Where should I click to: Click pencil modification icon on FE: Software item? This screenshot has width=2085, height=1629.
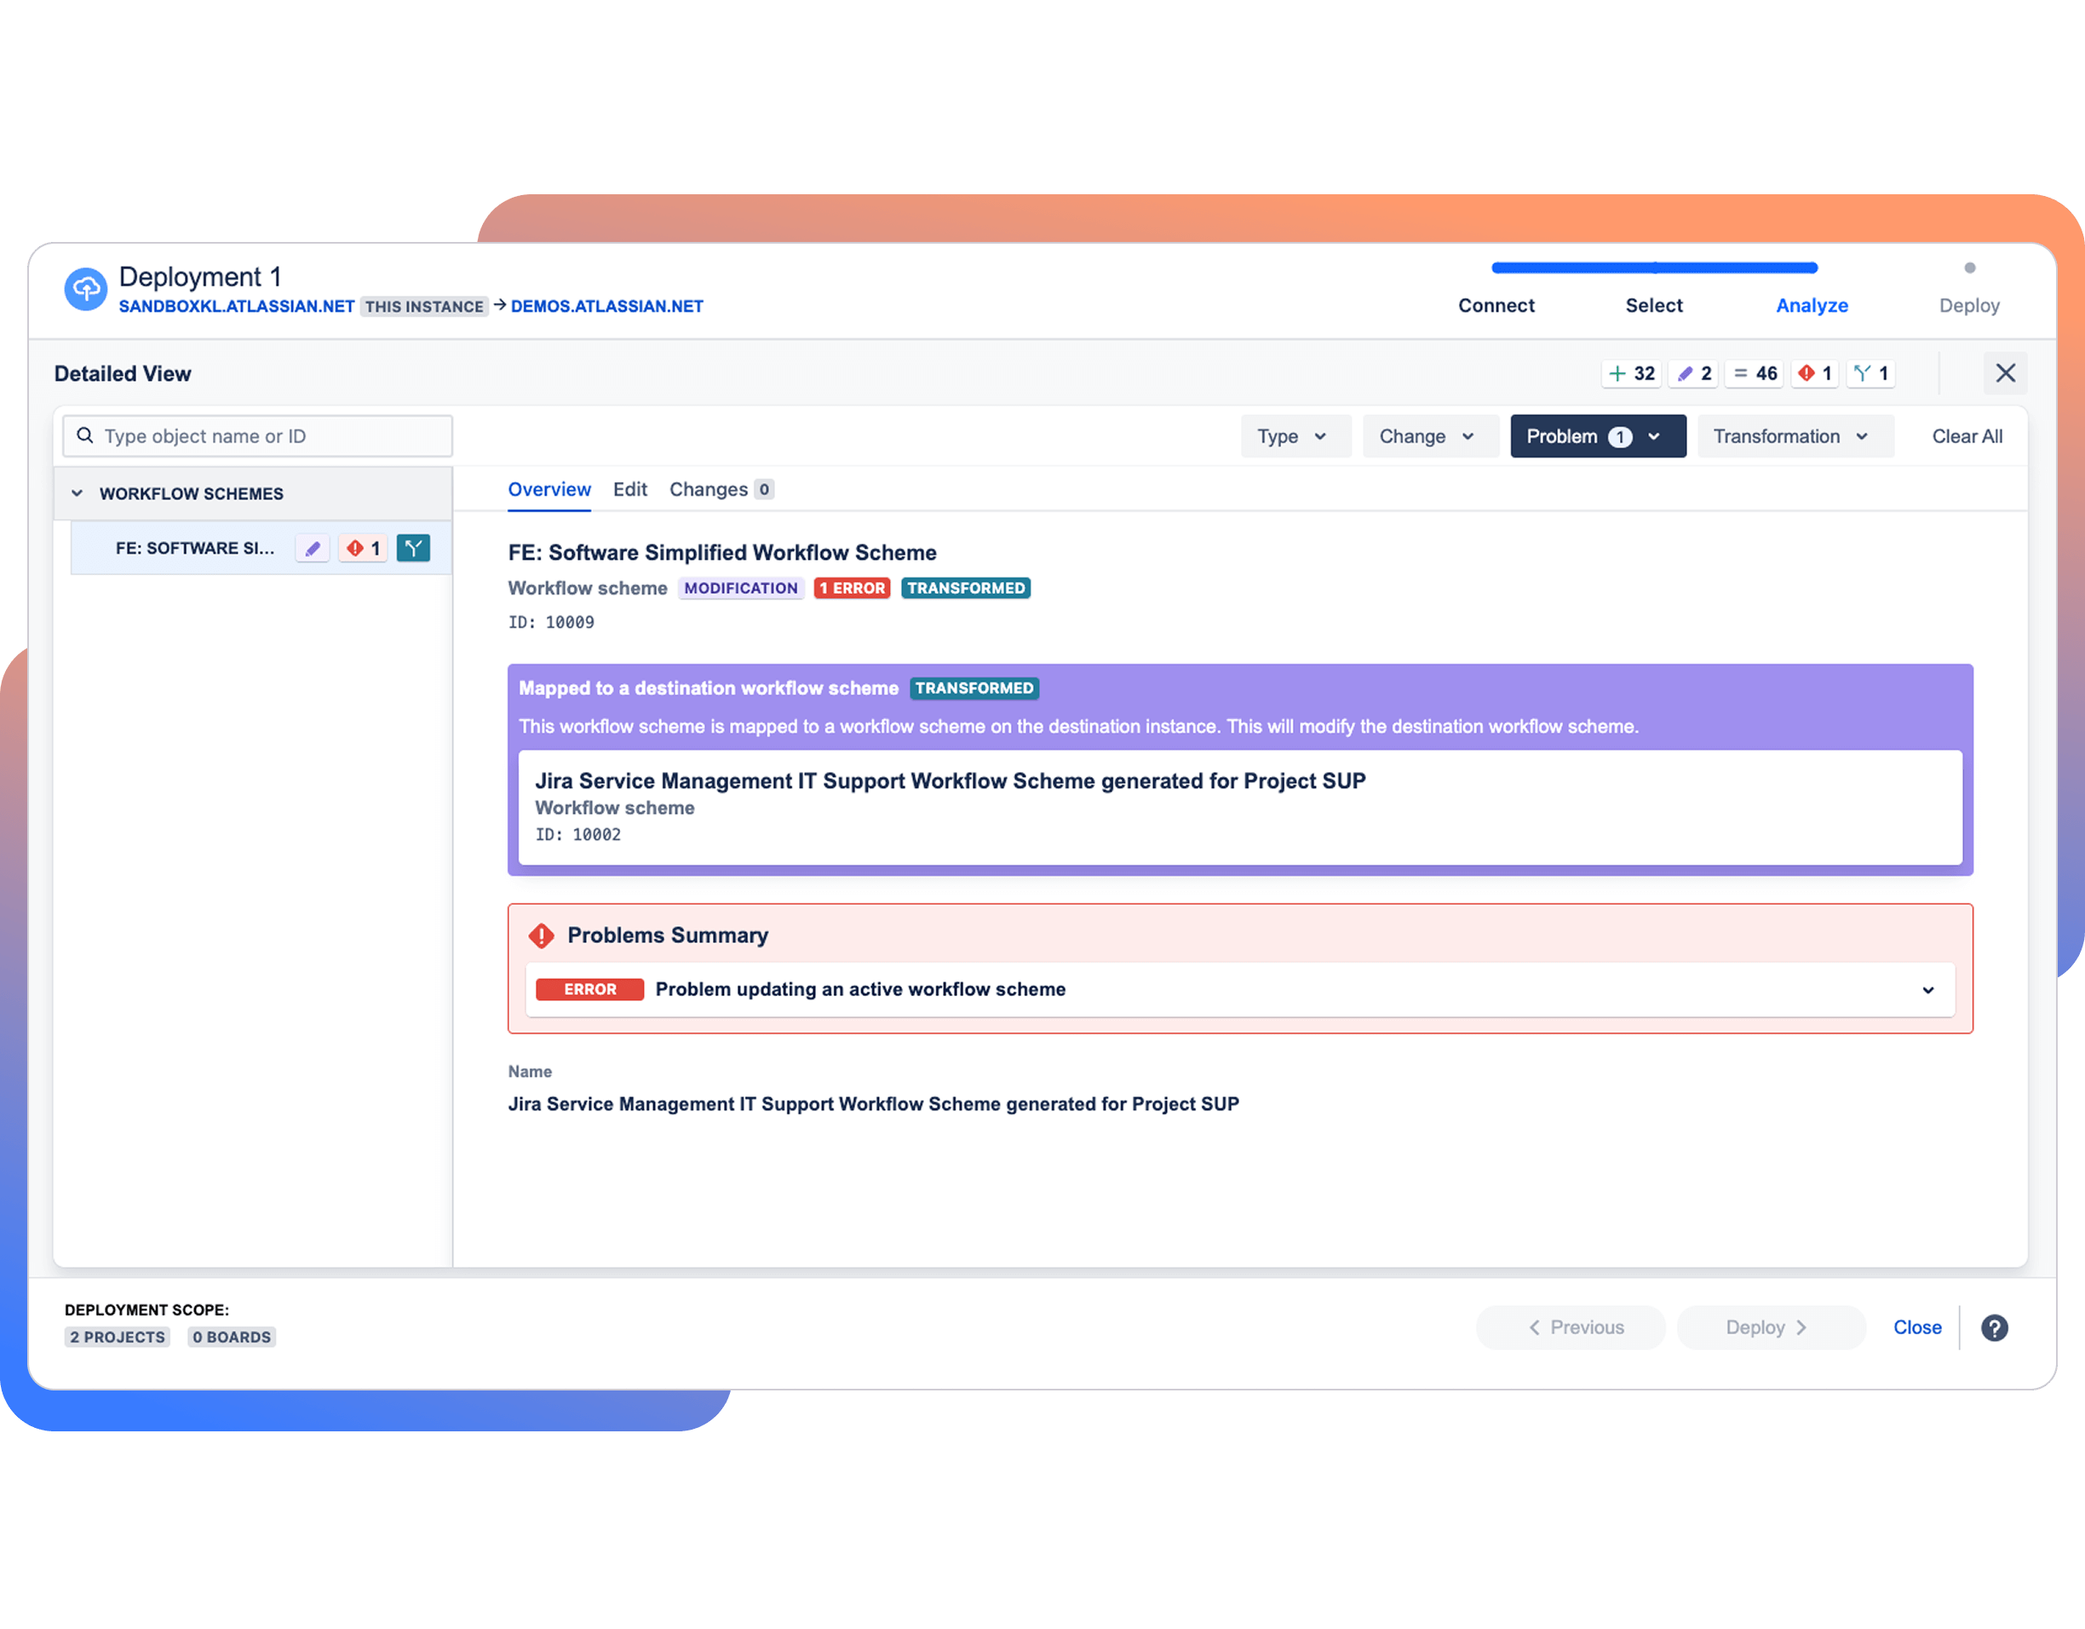[x=313, y=548]
